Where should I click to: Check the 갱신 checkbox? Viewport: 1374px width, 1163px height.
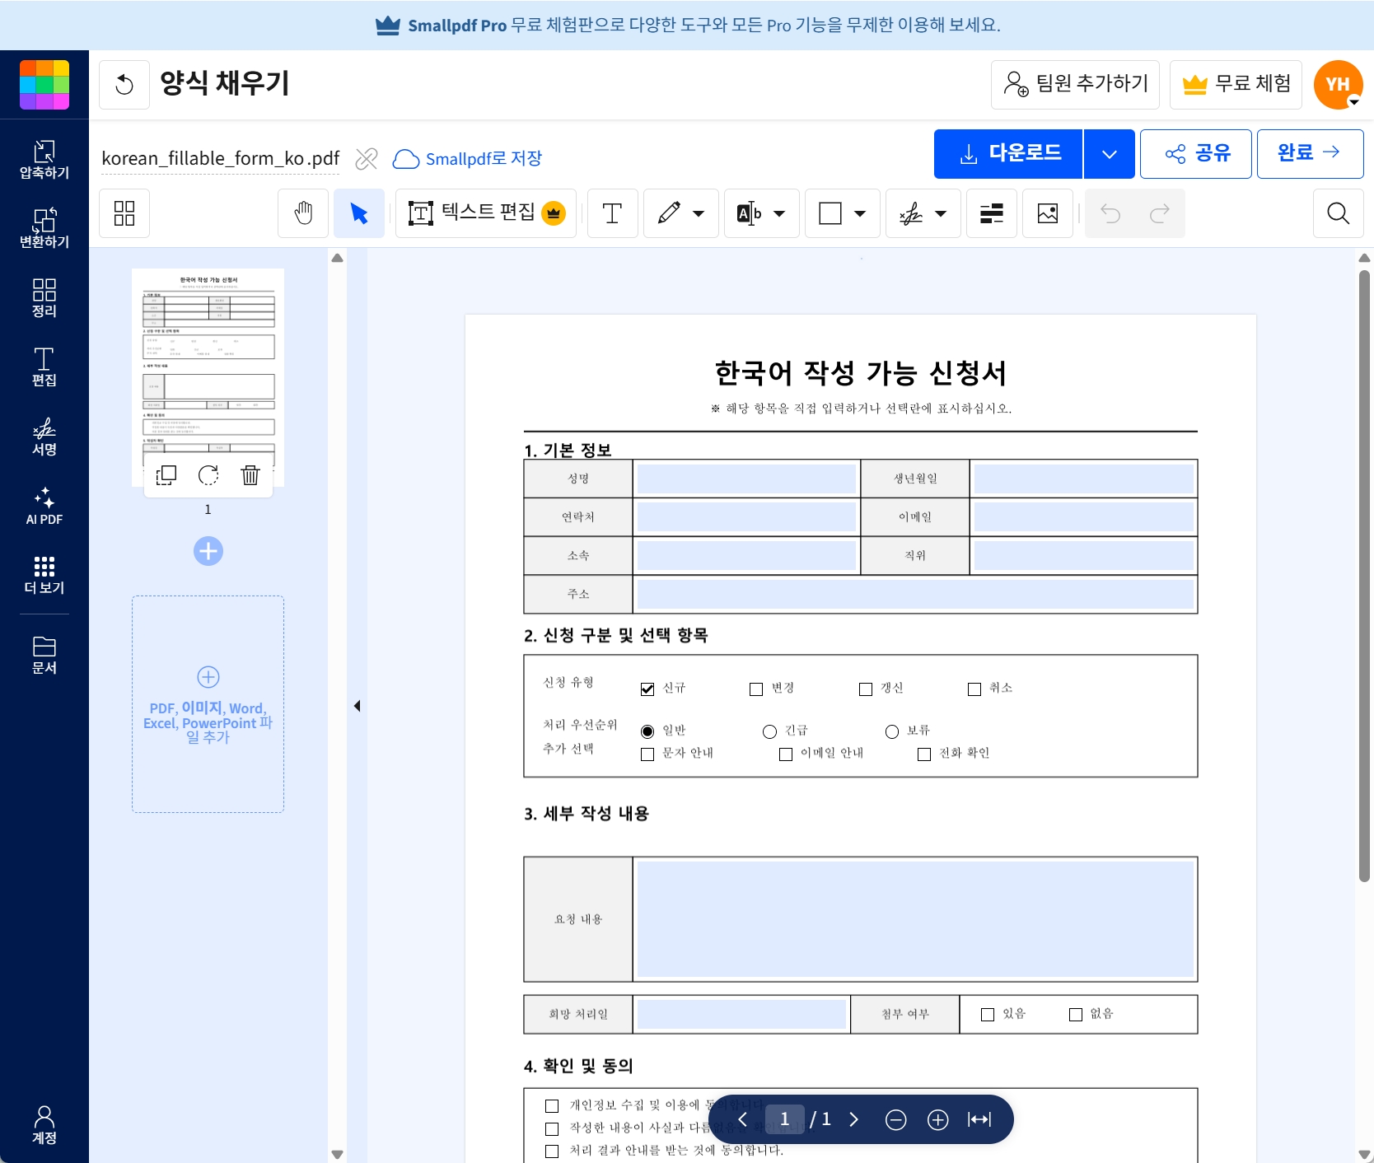click(866, 689)
